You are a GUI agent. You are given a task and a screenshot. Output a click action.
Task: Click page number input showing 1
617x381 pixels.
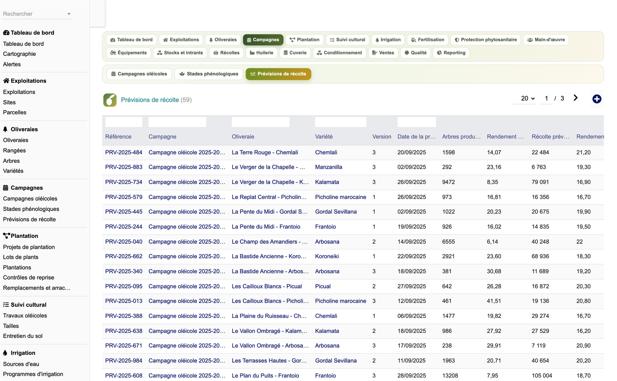[546, 98]
